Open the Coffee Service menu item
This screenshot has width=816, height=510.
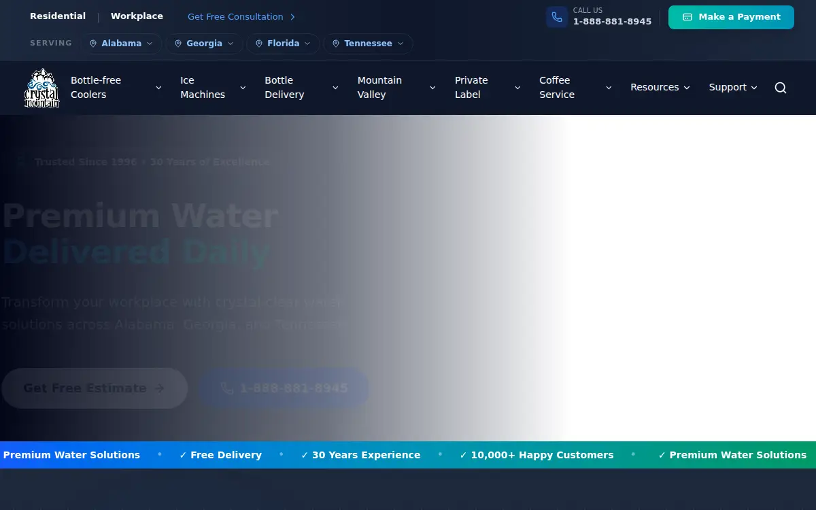pos(575,88)
